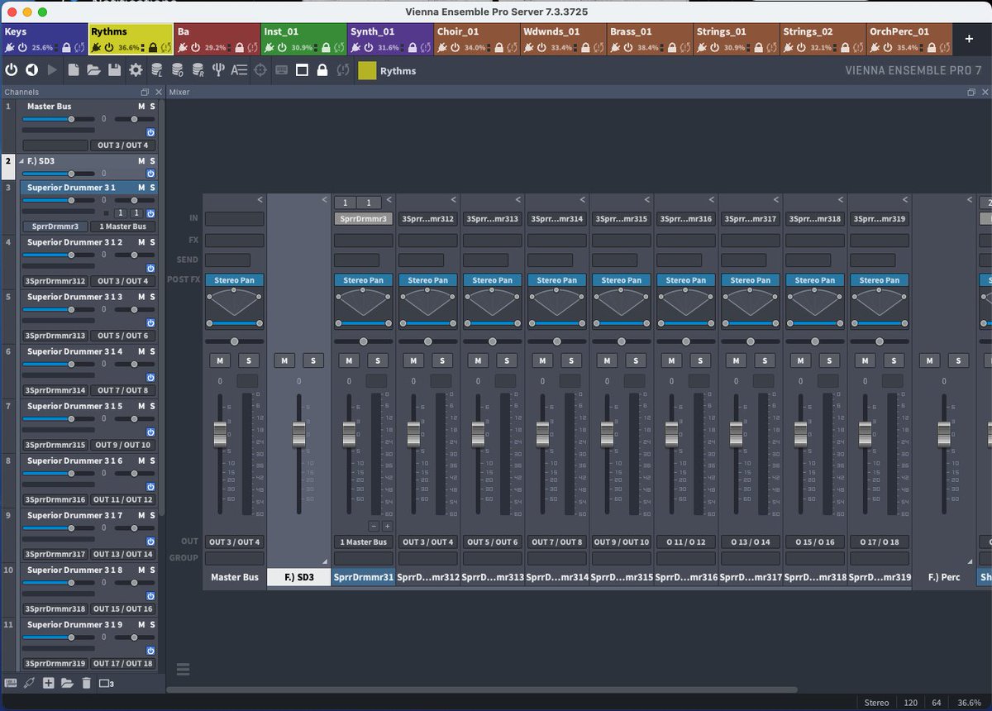The image size is (992, 711).
Task: Collapse the F.) SD3 folder triangle
Action: point(22,161)
